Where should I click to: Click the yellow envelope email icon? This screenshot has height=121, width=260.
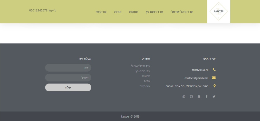214,78
